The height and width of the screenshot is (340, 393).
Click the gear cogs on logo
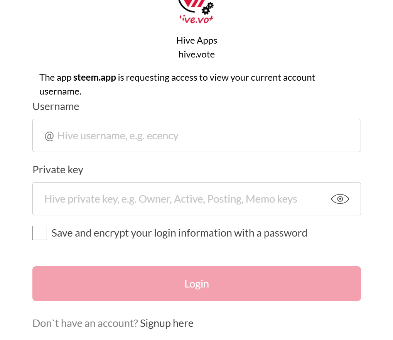pos(207,8)
